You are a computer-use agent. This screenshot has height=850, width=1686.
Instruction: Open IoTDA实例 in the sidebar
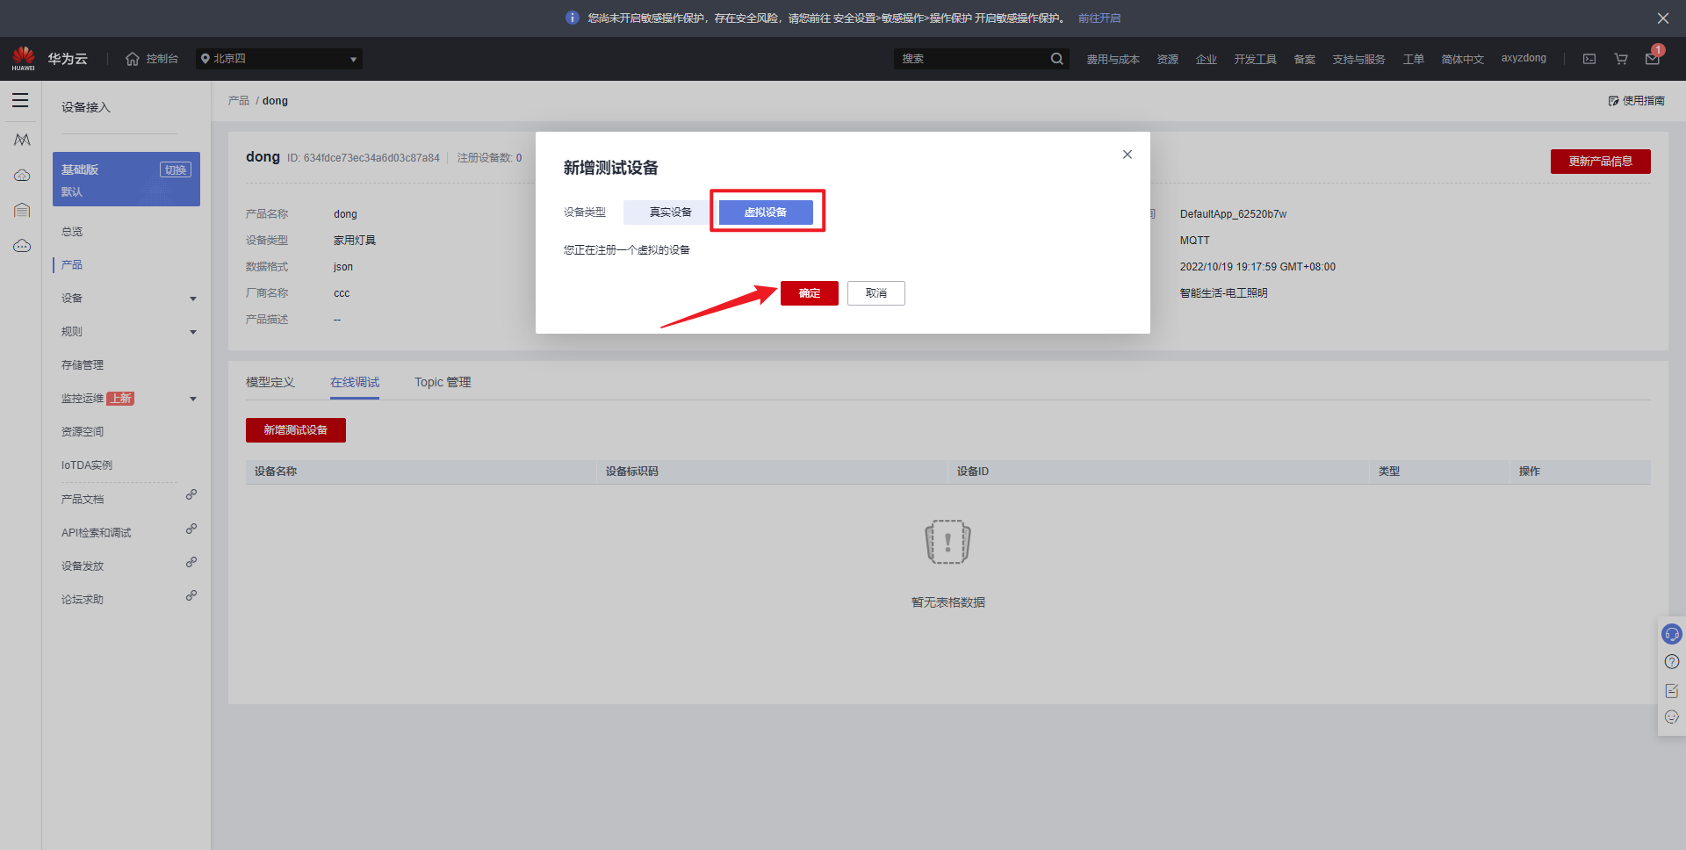87,465
